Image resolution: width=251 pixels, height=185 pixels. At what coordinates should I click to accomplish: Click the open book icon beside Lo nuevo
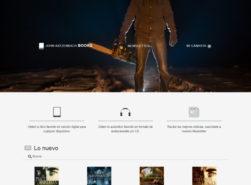[x=28, y=148]
